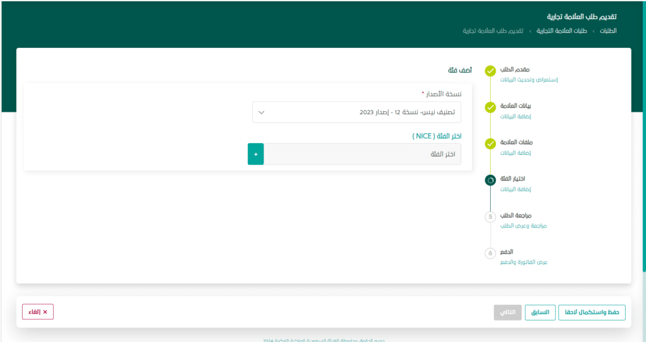Click green checkmark icon for ملفات العلامة

[x=490, y=144]
